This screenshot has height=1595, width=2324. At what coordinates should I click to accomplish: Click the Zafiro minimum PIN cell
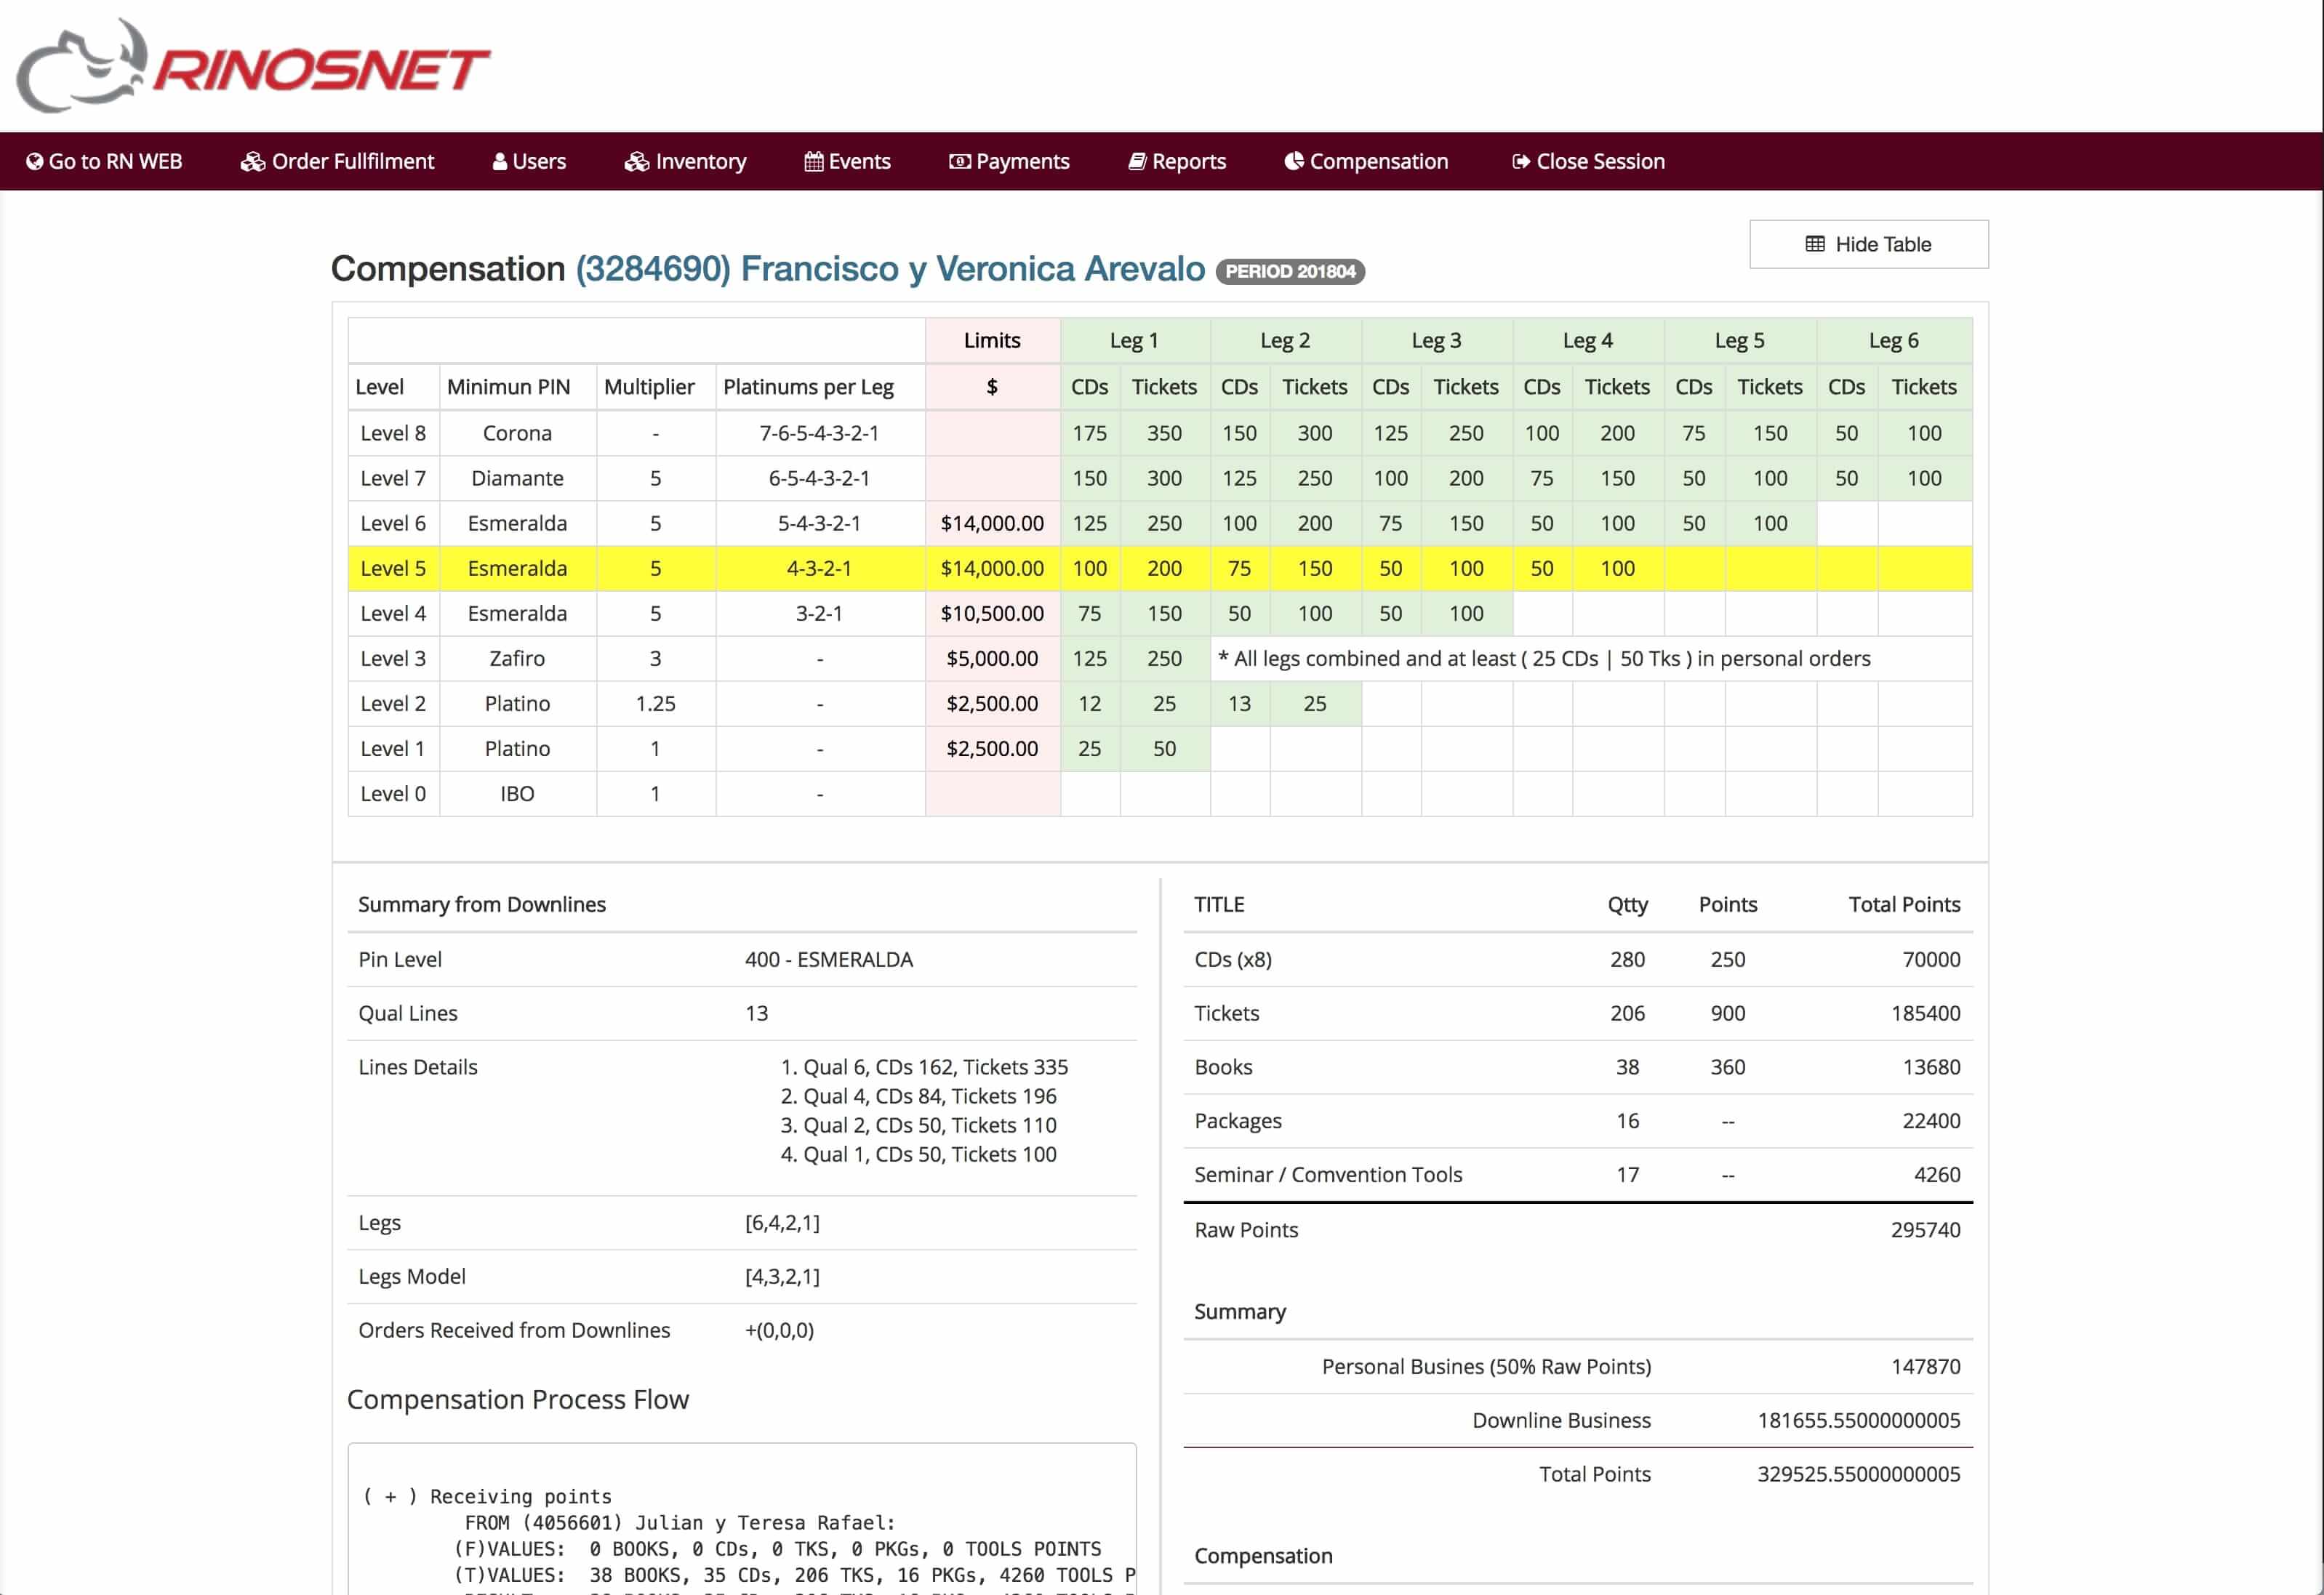(x=517, y=658)
